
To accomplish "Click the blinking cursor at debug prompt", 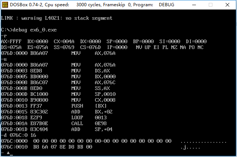I will [11, 155].
